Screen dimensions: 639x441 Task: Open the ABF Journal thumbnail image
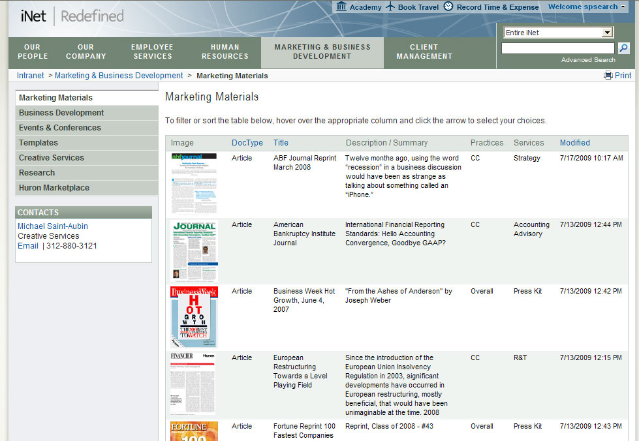tap(193, 183)
